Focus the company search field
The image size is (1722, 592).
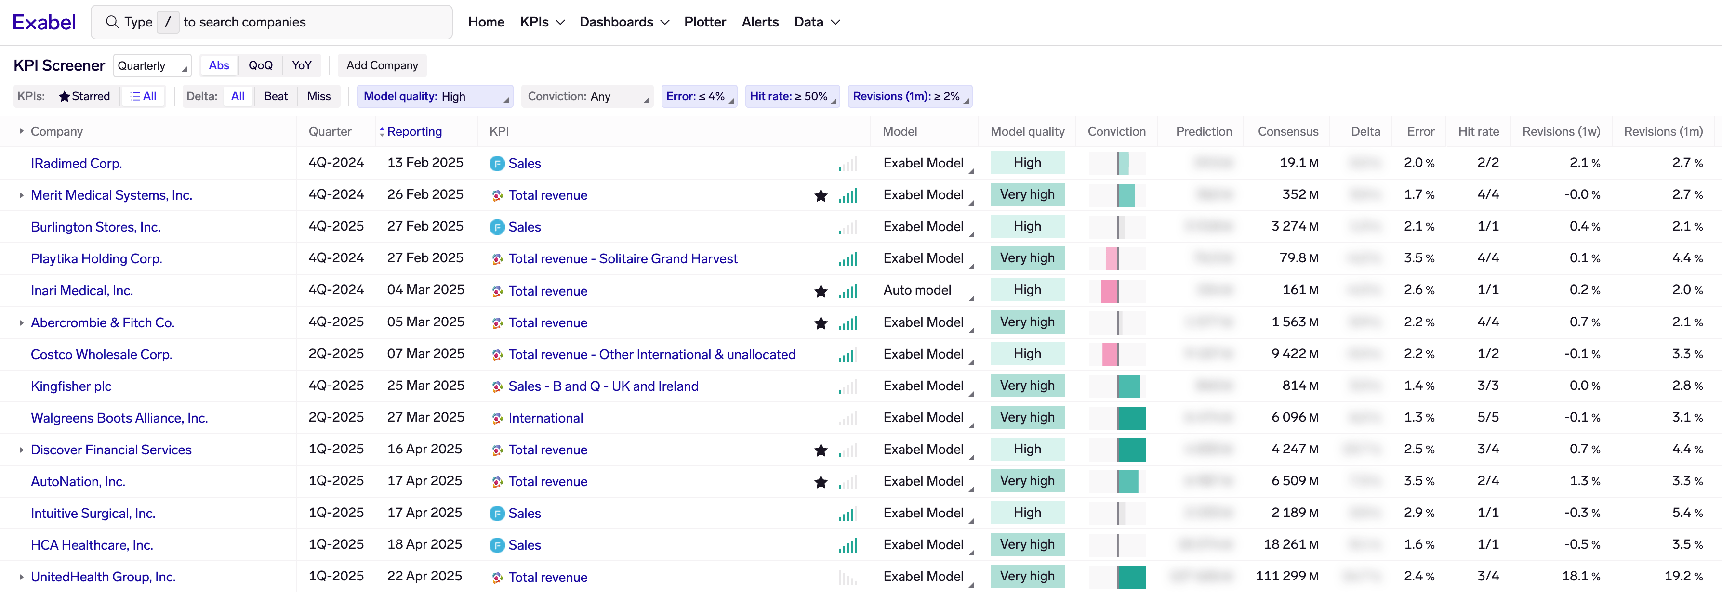coord(271,22)
